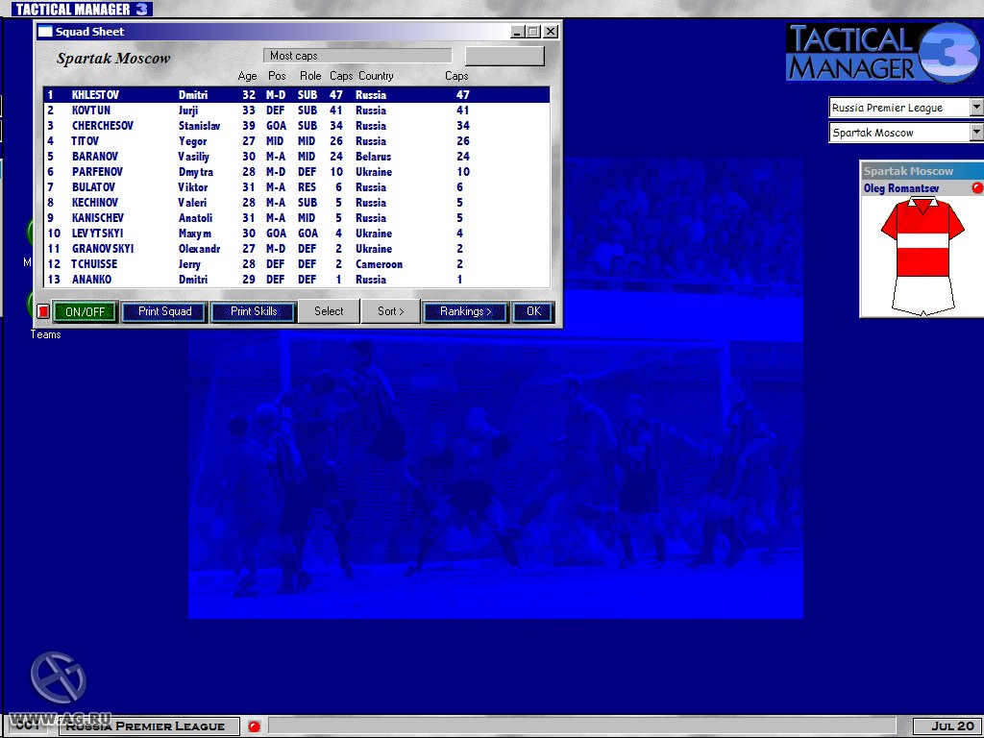Click the blank button beside Most caps
The image size is (984, 738).
click(x=504, y=56)
